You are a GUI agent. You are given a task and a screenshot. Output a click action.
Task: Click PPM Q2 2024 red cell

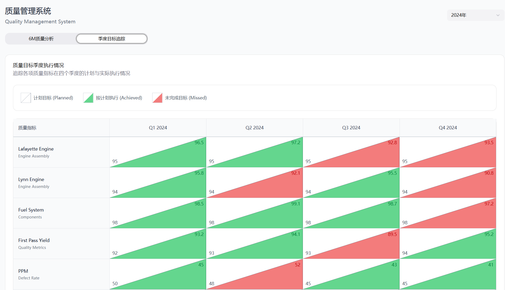pyautogui.click(x=254, y=274)
